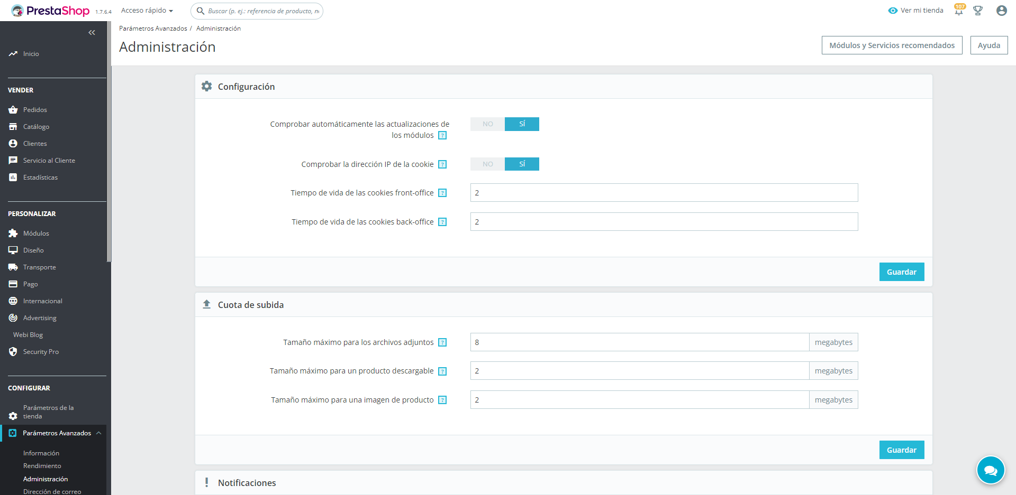Open the user profile avatar icon
1016x495 pixels.
click(1001, 11)
